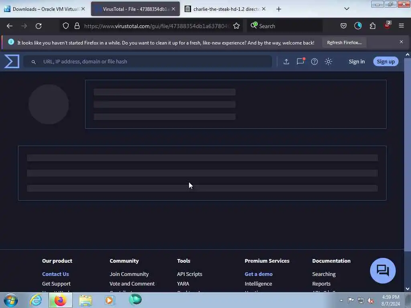Open the Save to Pocket icon
This screenshot has width=411, height=308.
344,26
